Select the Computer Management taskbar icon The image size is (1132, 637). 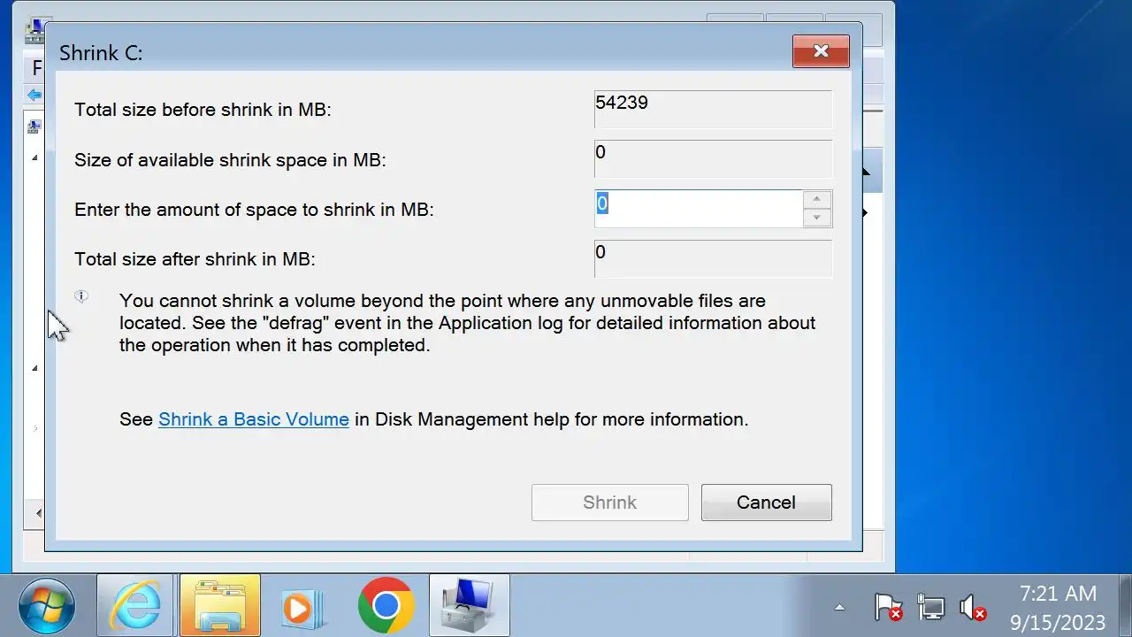(x=469, y=606)
